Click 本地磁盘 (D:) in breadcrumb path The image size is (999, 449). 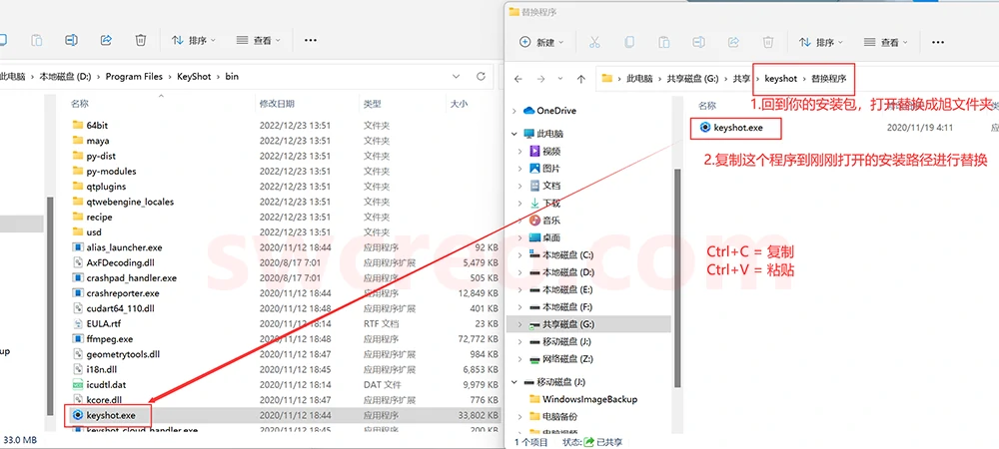[x=66, y=76]
